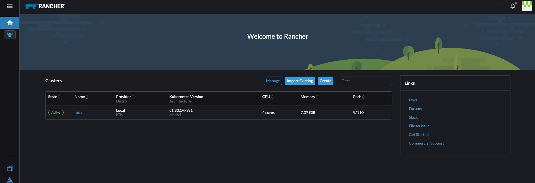
Task: Open Cluster Management barn icon in sidebar
Action: pyautogui.click(x=10, y=168)
